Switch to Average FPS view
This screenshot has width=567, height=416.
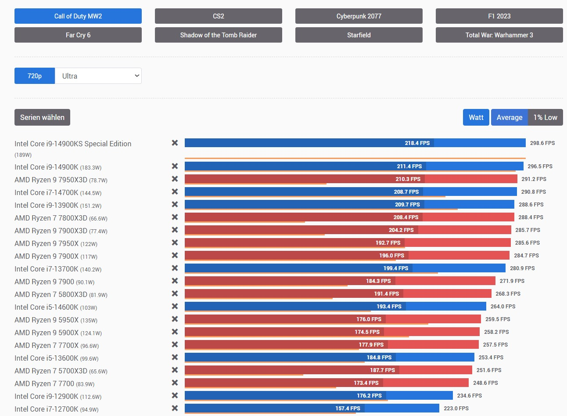pyautogui.click(x=510, y=117)
